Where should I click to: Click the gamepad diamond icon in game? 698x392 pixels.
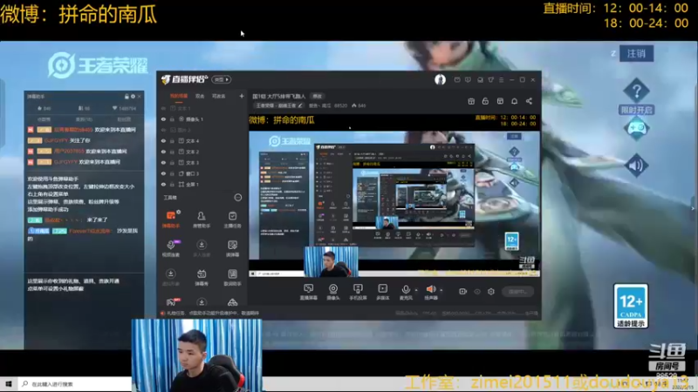point(636,129)
